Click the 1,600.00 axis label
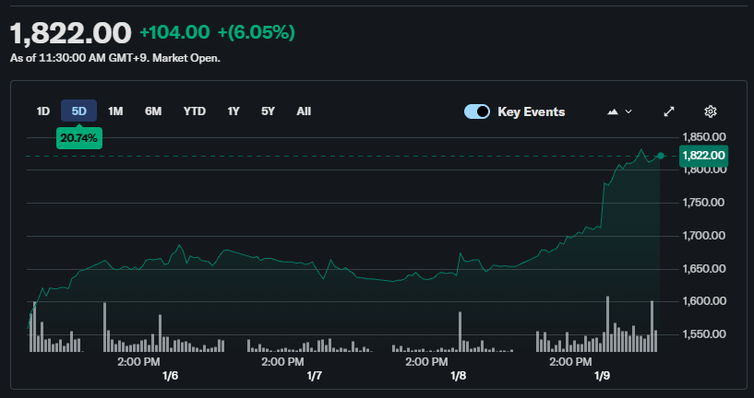The height and width of the screenshot is (398, 754). 704,301
